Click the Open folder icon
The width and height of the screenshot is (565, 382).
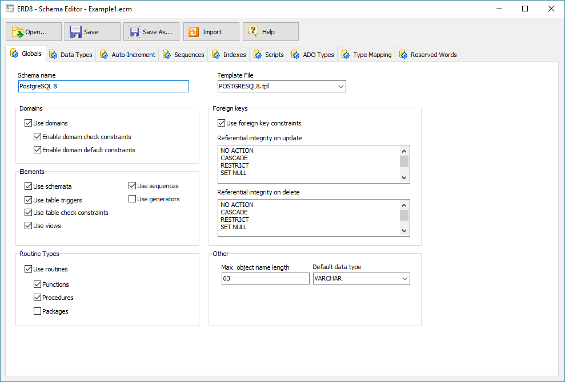click(x=18, y=32)
